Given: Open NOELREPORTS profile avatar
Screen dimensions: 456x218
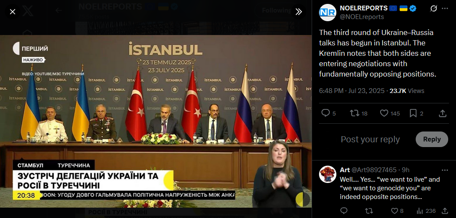Looking at the screenshot, I should pyautogui.click(x=327, y=13).
